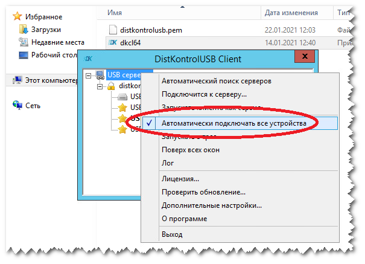The height and width of the screenshot is (264, 365).
Task: Click the dkcl64 file name
Action: (x=130, y=43)
